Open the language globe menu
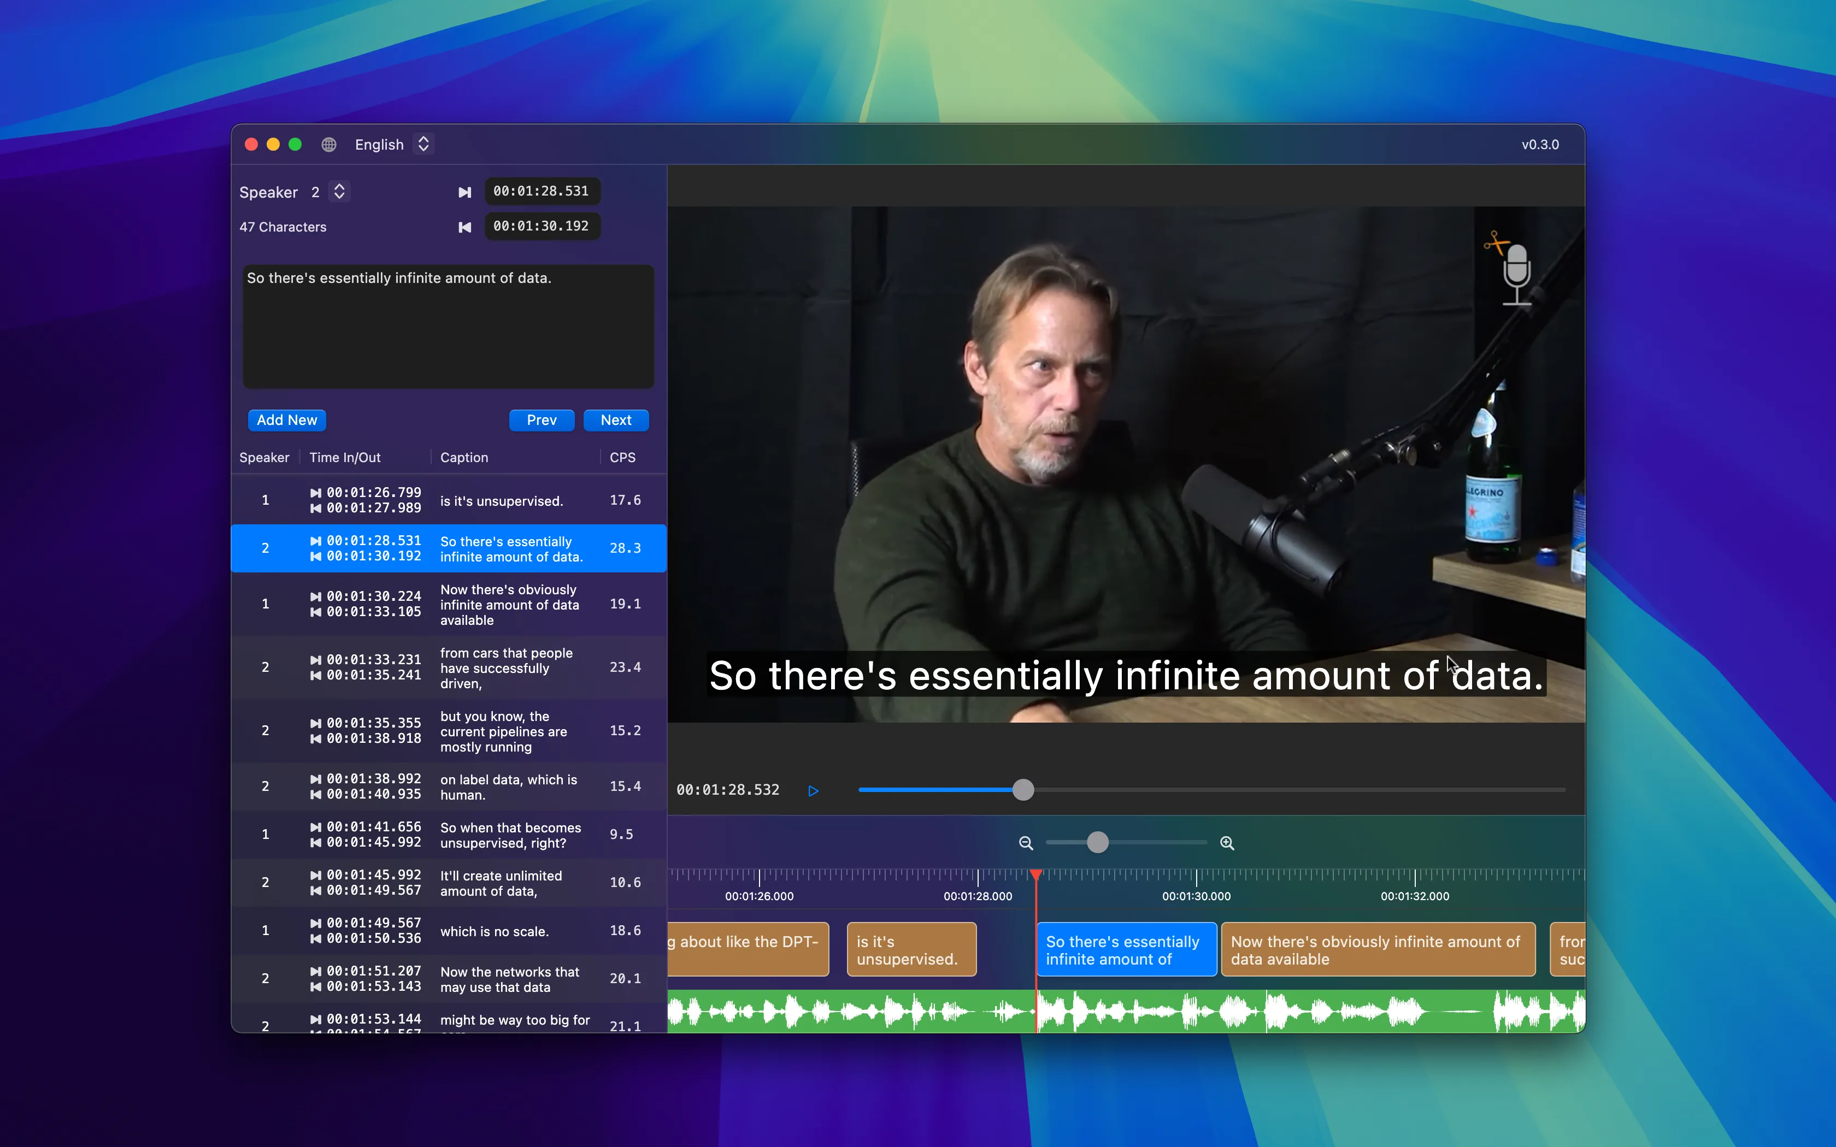Image resolution: width=1836 pixels, height=1147 pixels. pos(329,144)
